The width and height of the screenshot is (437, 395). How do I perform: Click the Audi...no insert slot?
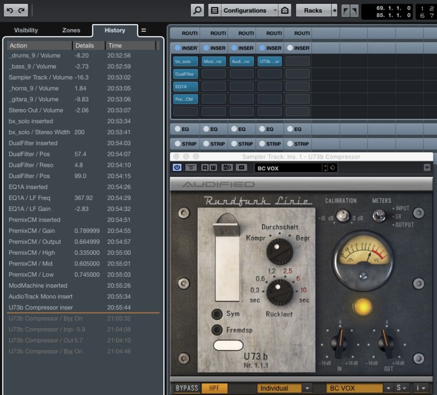(x=242, y=61)
